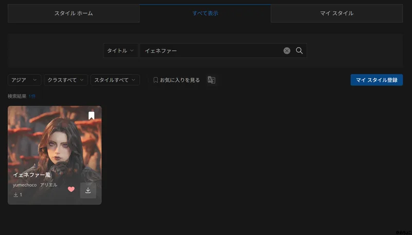This screenshot has width=412, height=235.
Task: Toggle the translate icon
Action: [x=211, y=80]
